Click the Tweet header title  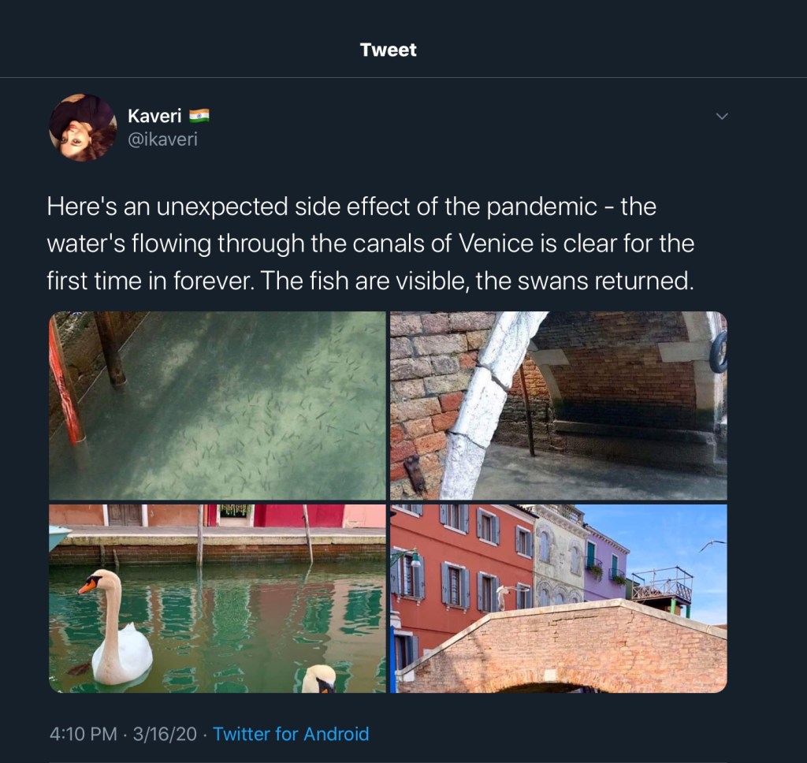[388, 50]
